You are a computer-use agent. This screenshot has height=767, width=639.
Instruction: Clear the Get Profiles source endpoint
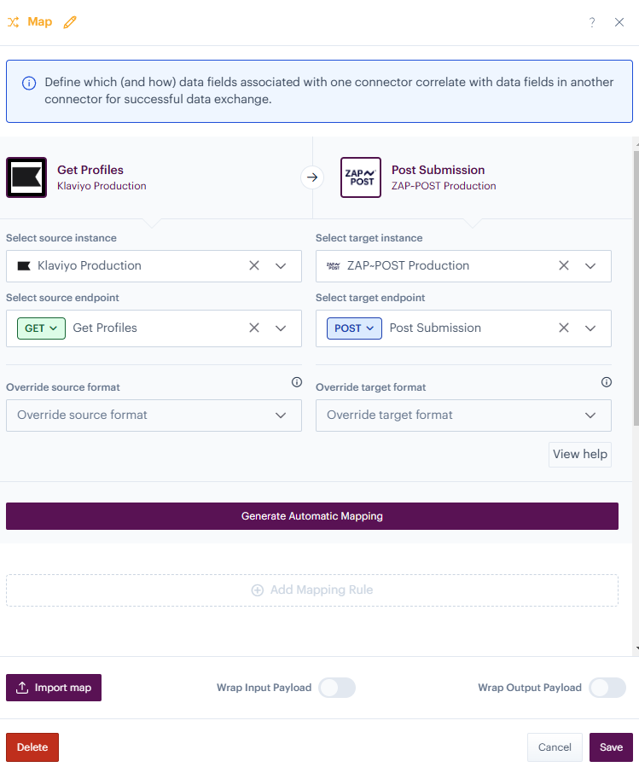point(254,328)
